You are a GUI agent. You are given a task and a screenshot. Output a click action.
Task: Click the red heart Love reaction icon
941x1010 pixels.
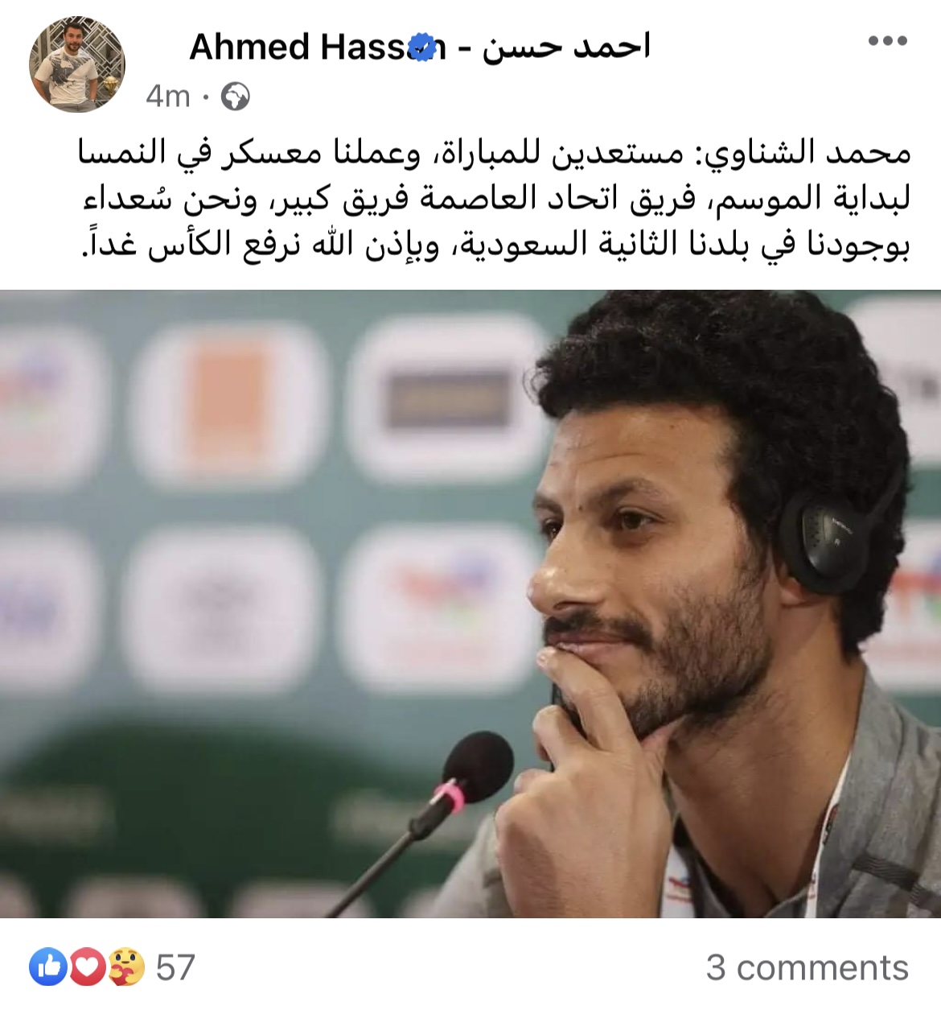88,967
